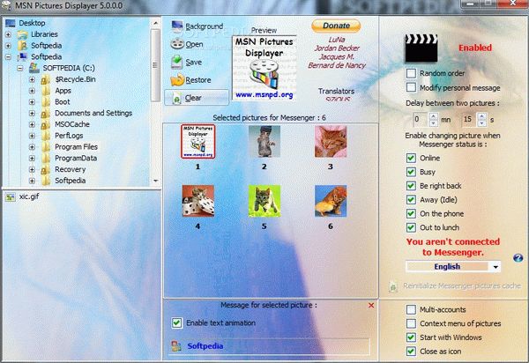Click the Save icon button
The width and height of the screenshot is (529, 363).
(175, 62)
